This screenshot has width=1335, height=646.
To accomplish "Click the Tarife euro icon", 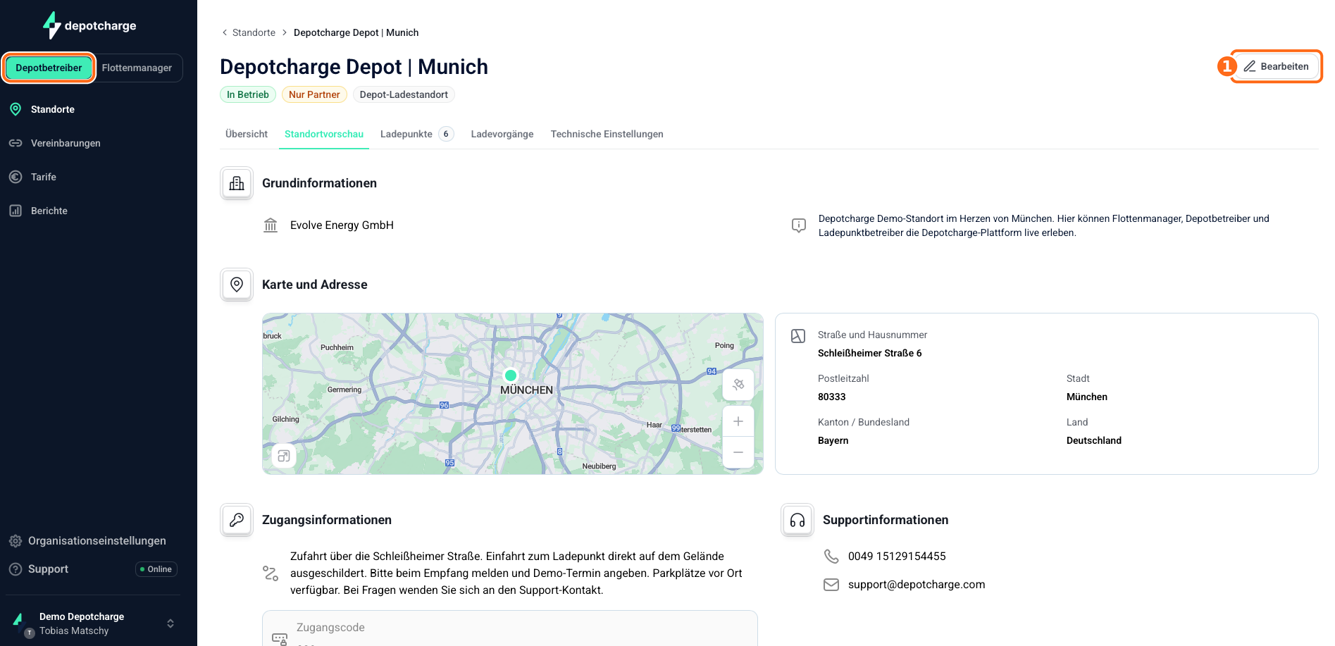I will pyautogui.click(x=15, y=177).
